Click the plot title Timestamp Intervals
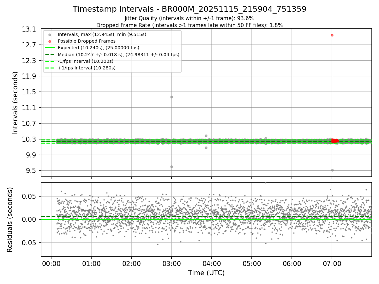Screen dimensions: 379x284 click(x=189, y=9)
